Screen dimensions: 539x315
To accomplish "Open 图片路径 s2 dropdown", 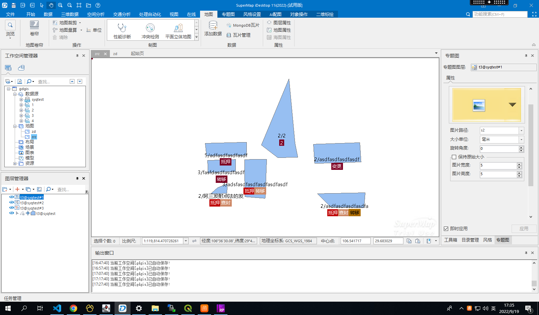I will [x=521, y=130].
